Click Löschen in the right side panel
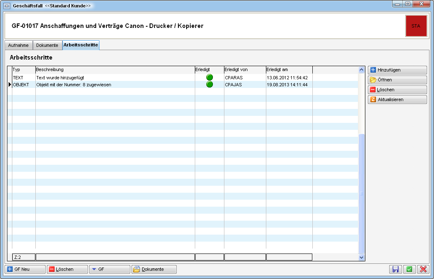434x279 pixels. 397,90
